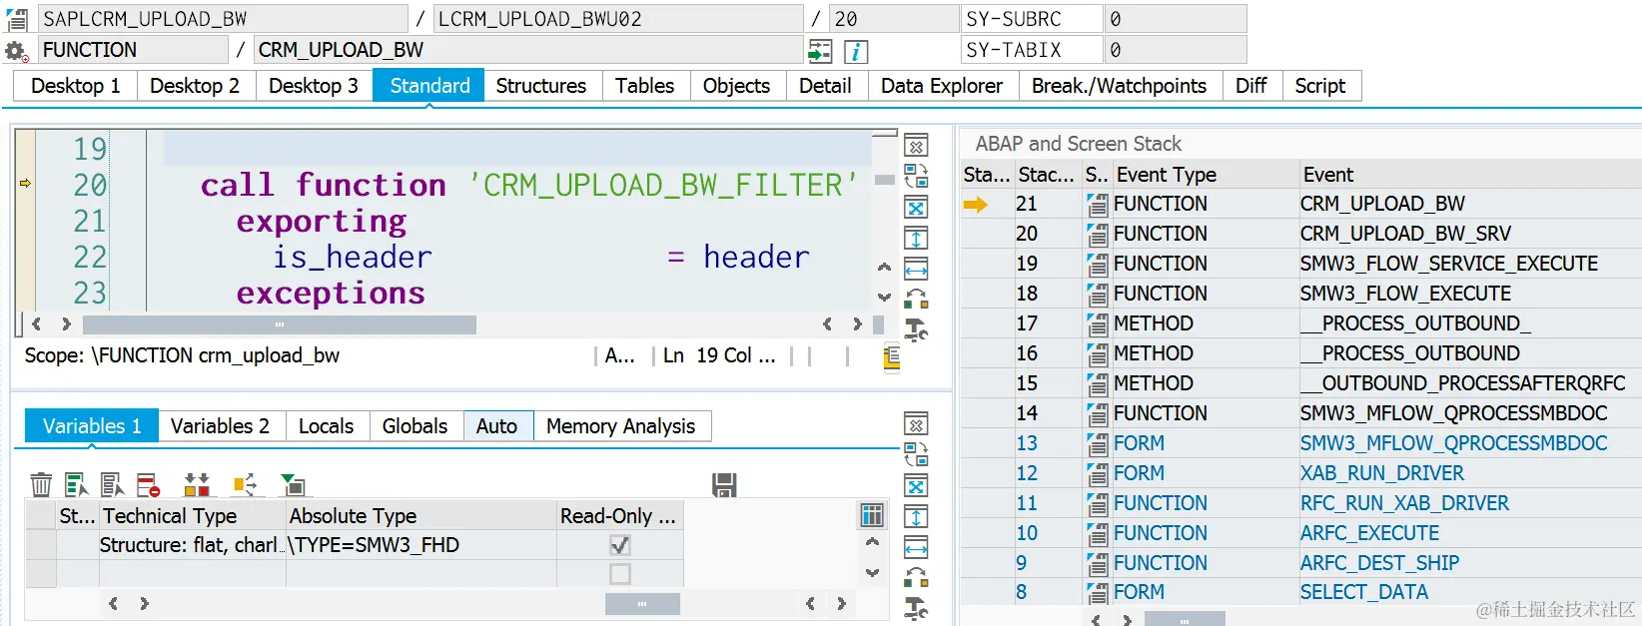Close the source code tool with its X icon
The width and height of the screenshot is (1642, 626).
coord(916,146)
